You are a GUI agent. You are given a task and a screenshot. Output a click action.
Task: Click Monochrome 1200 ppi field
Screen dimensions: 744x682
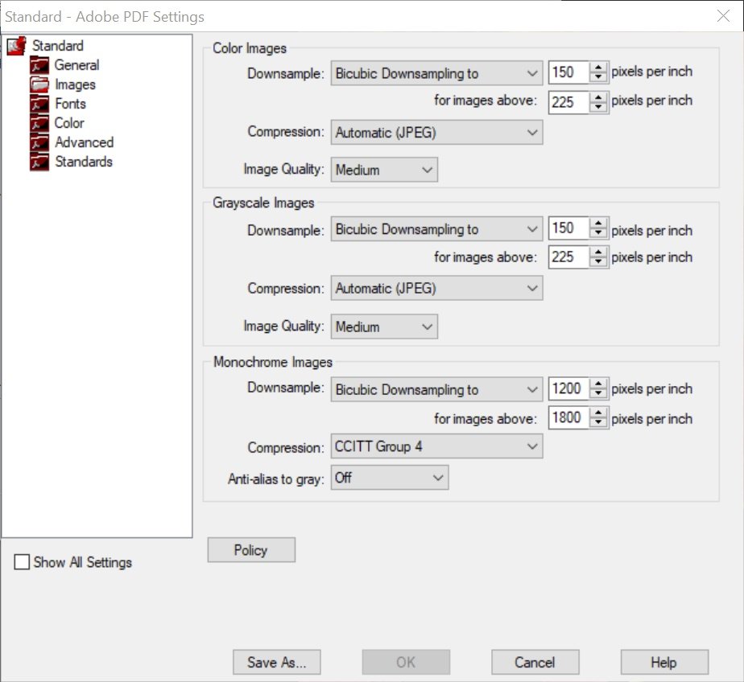point(568,388)
